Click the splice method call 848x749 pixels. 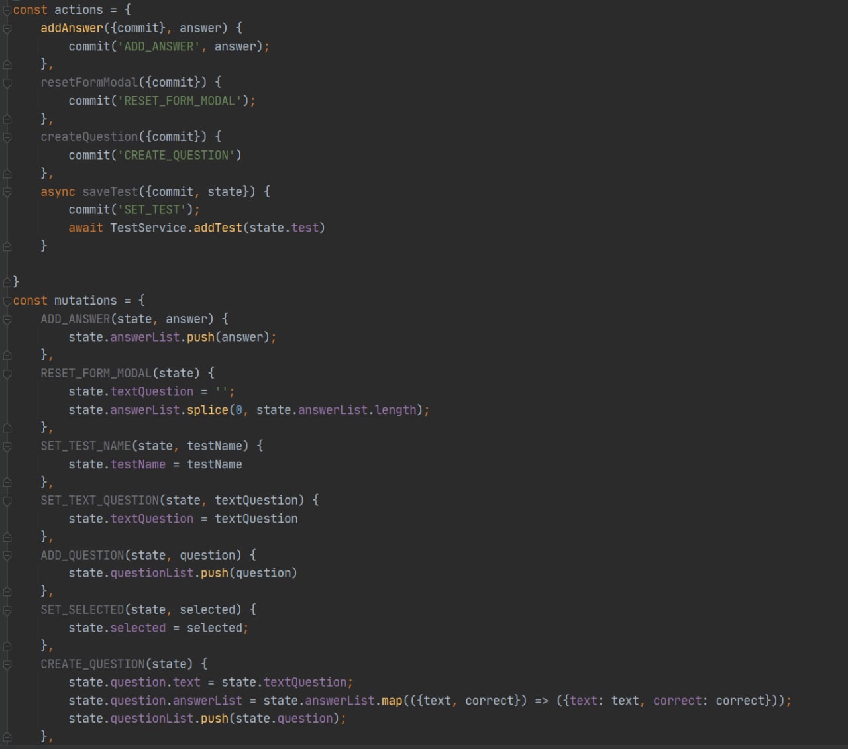[x=207, y=410]
